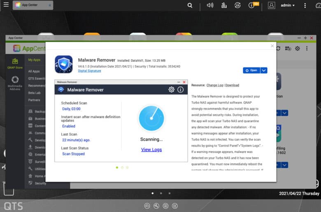321x212 pixels.
Task: Click the radar scanning progress indicator
Action: [151, 118]
